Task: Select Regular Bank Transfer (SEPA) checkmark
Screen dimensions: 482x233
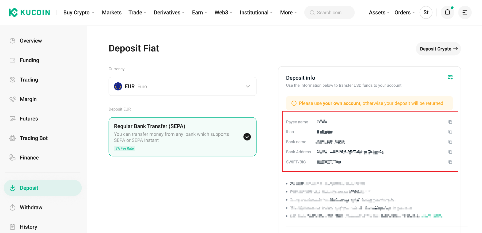Action: click(x=247, y=137)
